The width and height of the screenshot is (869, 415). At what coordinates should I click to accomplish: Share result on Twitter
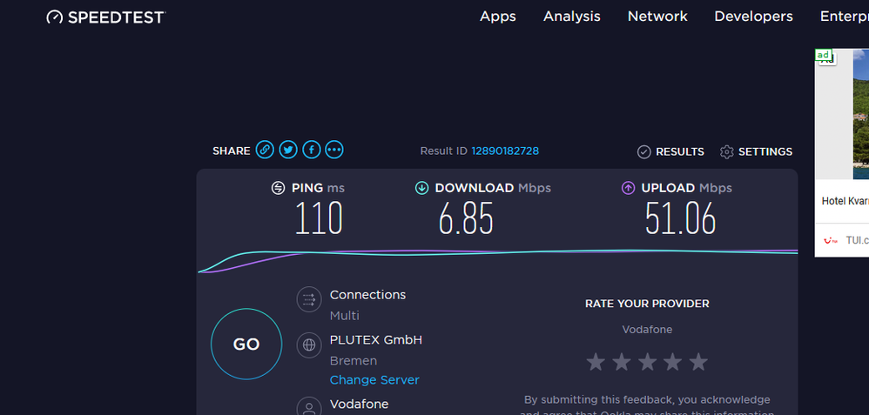click(288, 151)
